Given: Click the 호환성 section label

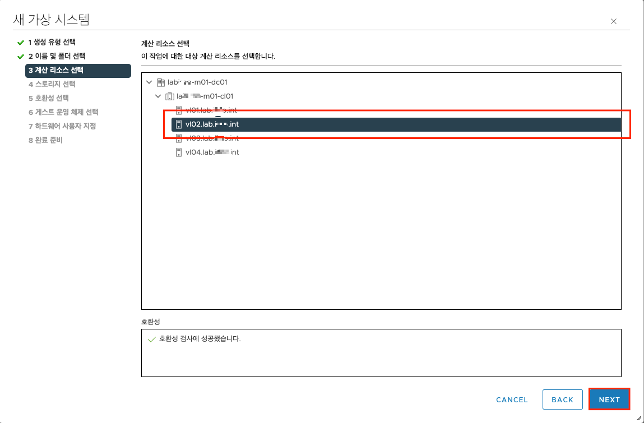Looking at the screenshot, I should pos(150,321).
